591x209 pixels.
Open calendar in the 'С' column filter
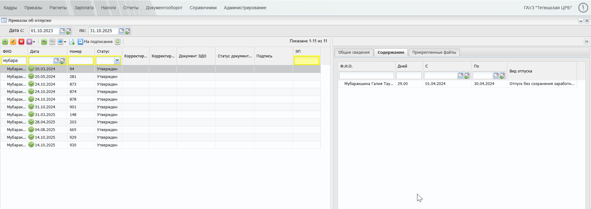(460, 75)
